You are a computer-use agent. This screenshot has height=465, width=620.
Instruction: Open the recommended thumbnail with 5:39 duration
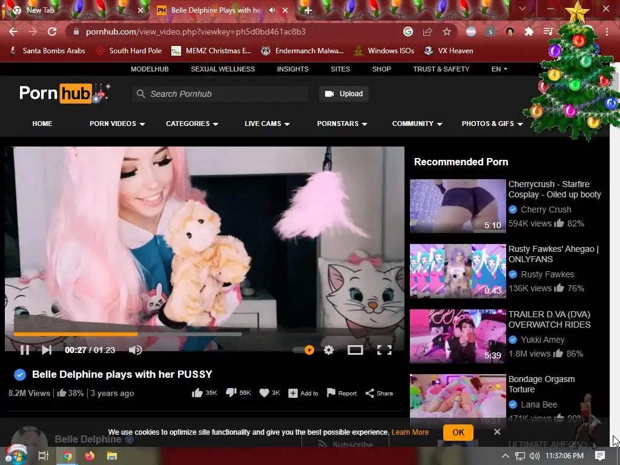(458, 336)
